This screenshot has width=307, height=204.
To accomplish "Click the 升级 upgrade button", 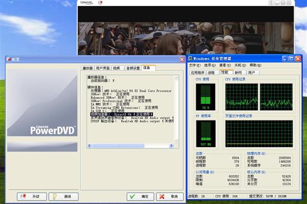I will pyautogui.click(x=32, y=197).
